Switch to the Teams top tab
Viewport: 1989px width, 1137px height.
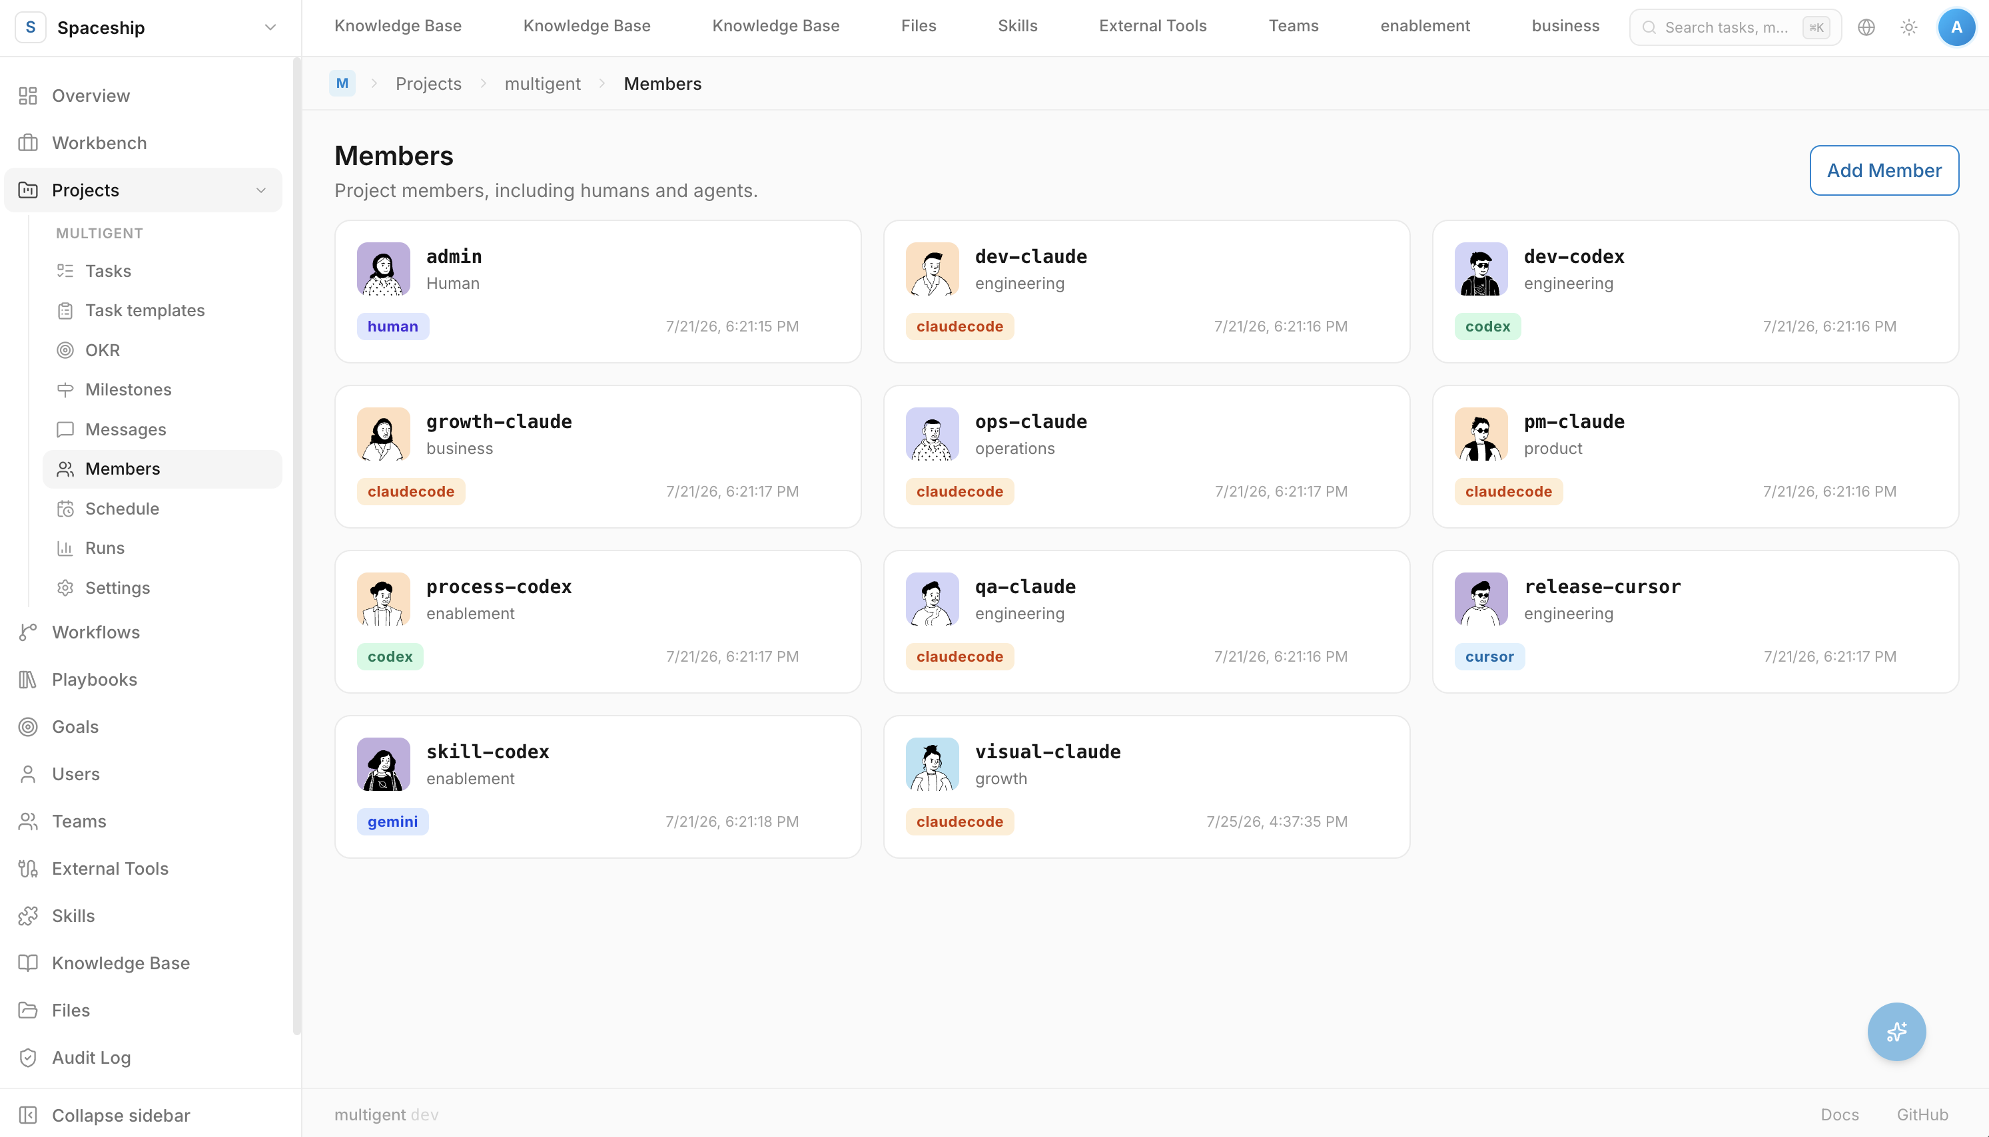point(1293,26)
